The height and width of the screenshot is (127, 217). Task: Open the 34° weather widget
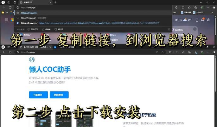click(183, 20)
